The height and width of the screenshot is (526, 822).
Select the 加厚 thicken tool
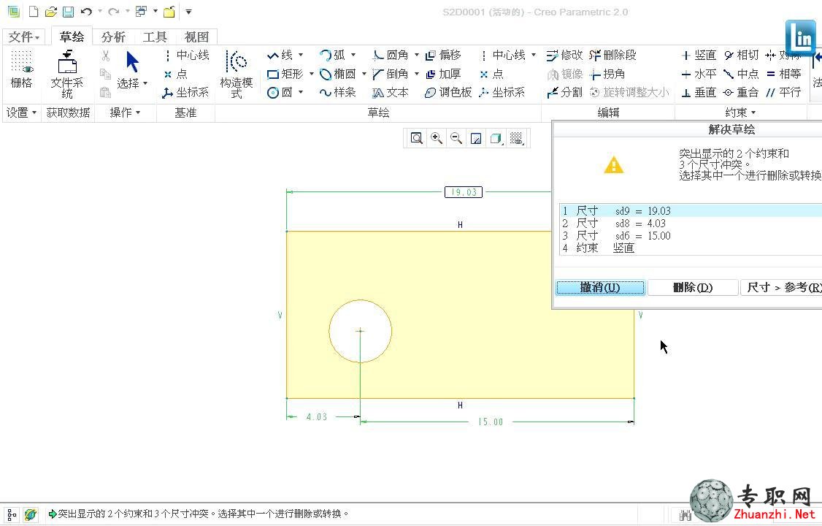(x=444, y=74)
